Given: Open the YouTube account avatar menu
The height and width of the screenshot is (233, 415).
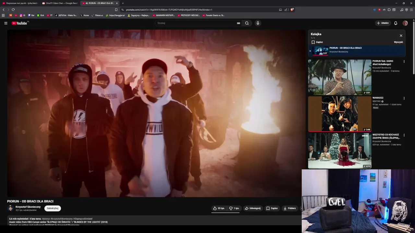Looking at the screenshot, I should (405, 23).
